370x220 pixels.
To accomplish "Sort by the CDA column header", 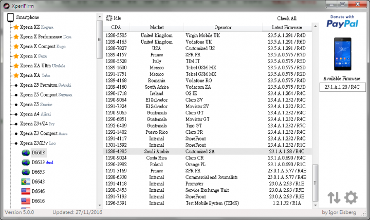I will point(116,27).
